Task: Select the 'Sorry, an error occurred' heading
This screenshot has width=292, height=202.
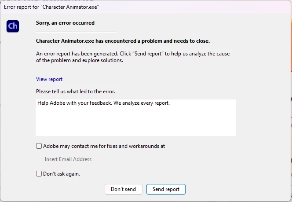Action: pyautogui.click(x=65, y=23)
